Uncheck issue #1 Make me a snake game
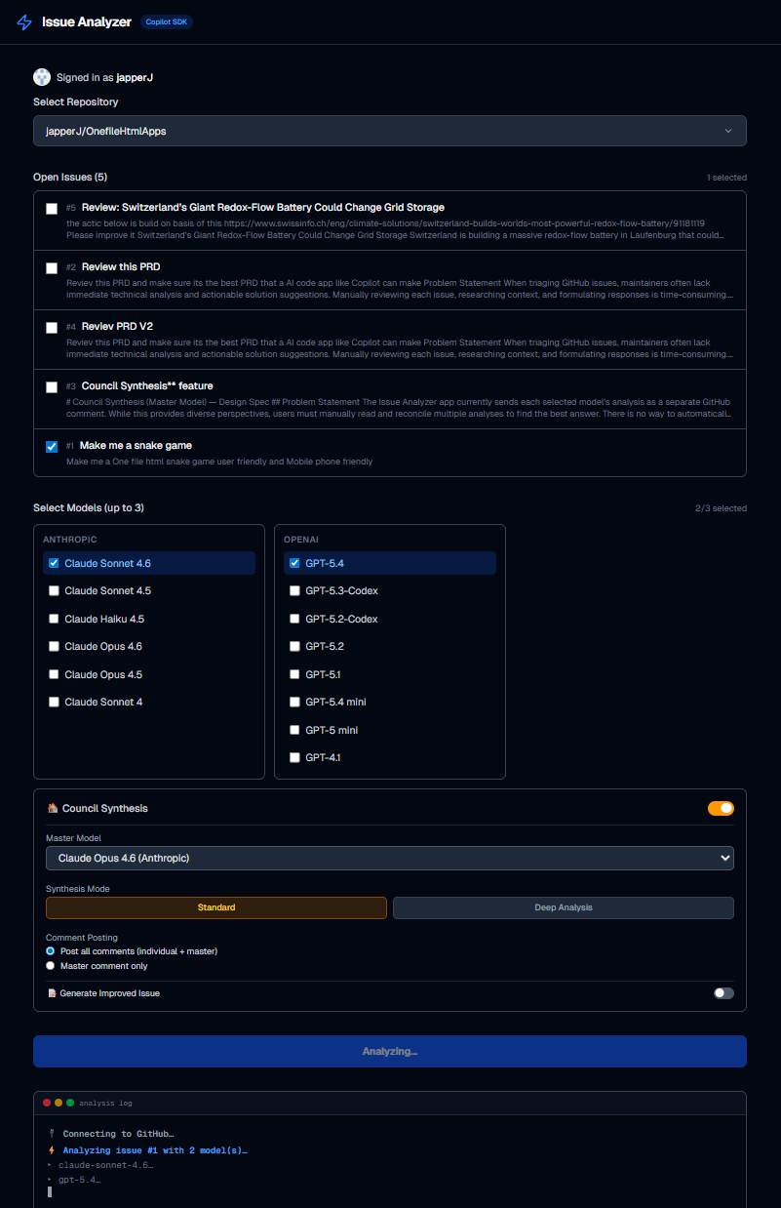 coord(52,446)
